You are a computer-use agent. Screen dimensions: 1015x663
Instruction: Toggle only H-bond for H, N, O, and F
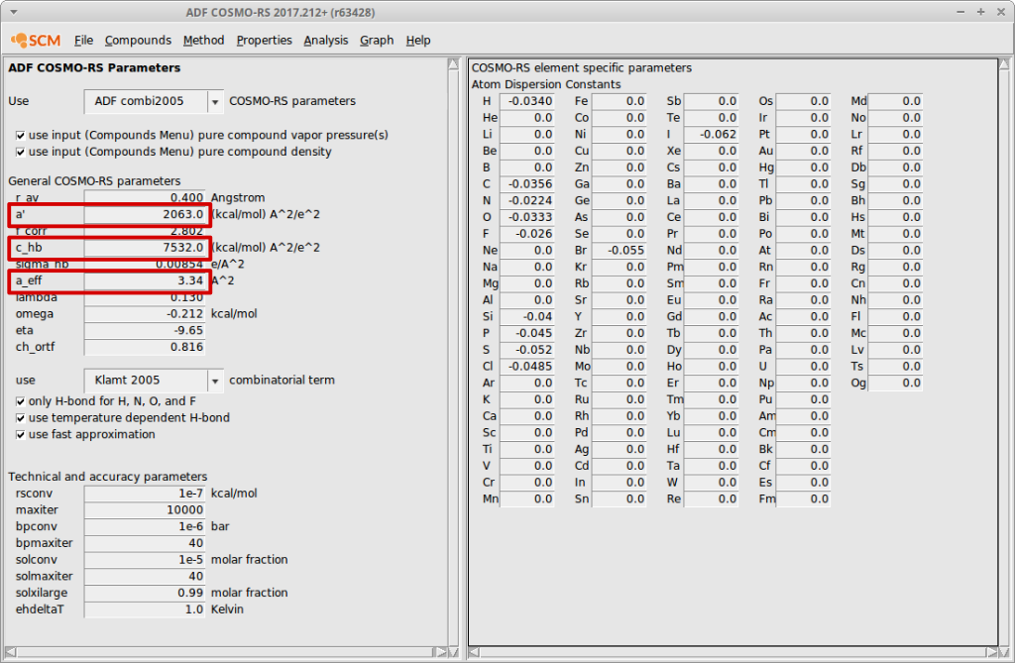point(22,400)
